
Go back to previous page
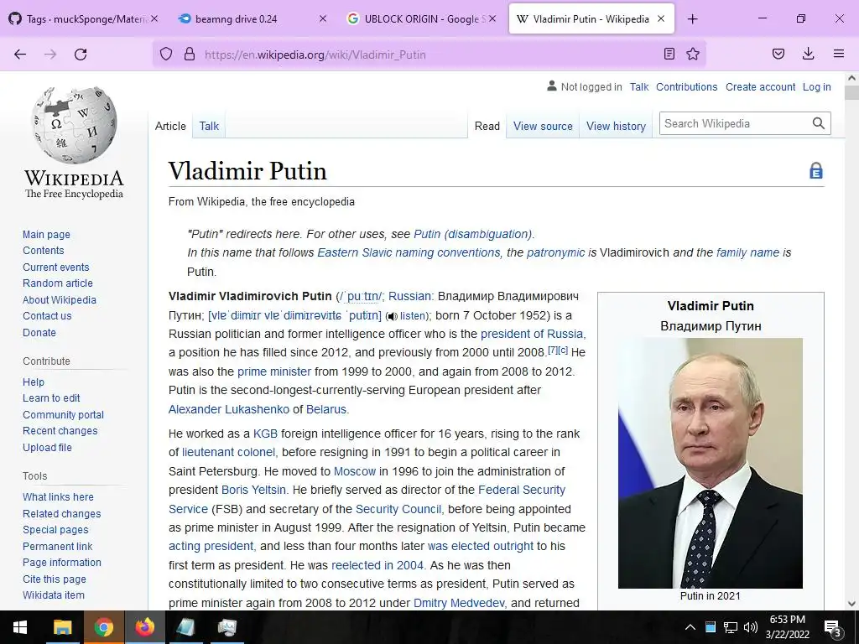coord(20,55)
